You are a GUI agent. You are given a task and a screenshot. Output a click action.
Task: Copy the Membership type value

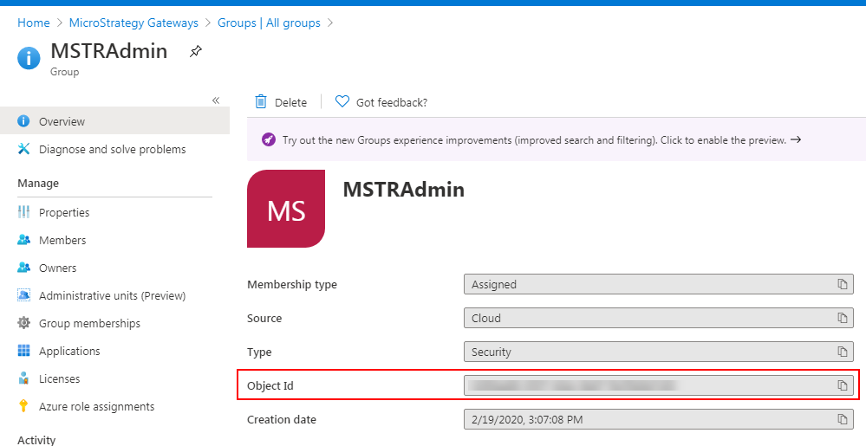842,284
